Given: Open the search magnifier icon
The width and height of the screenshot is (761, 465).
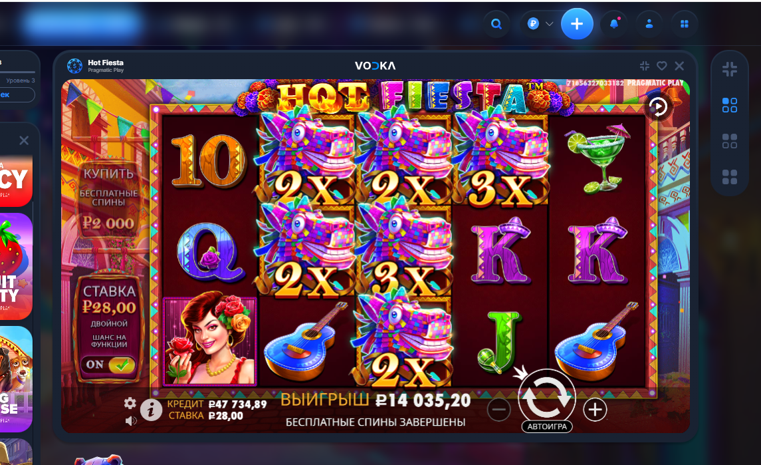Looking at the screenshot, I should 496,24.
